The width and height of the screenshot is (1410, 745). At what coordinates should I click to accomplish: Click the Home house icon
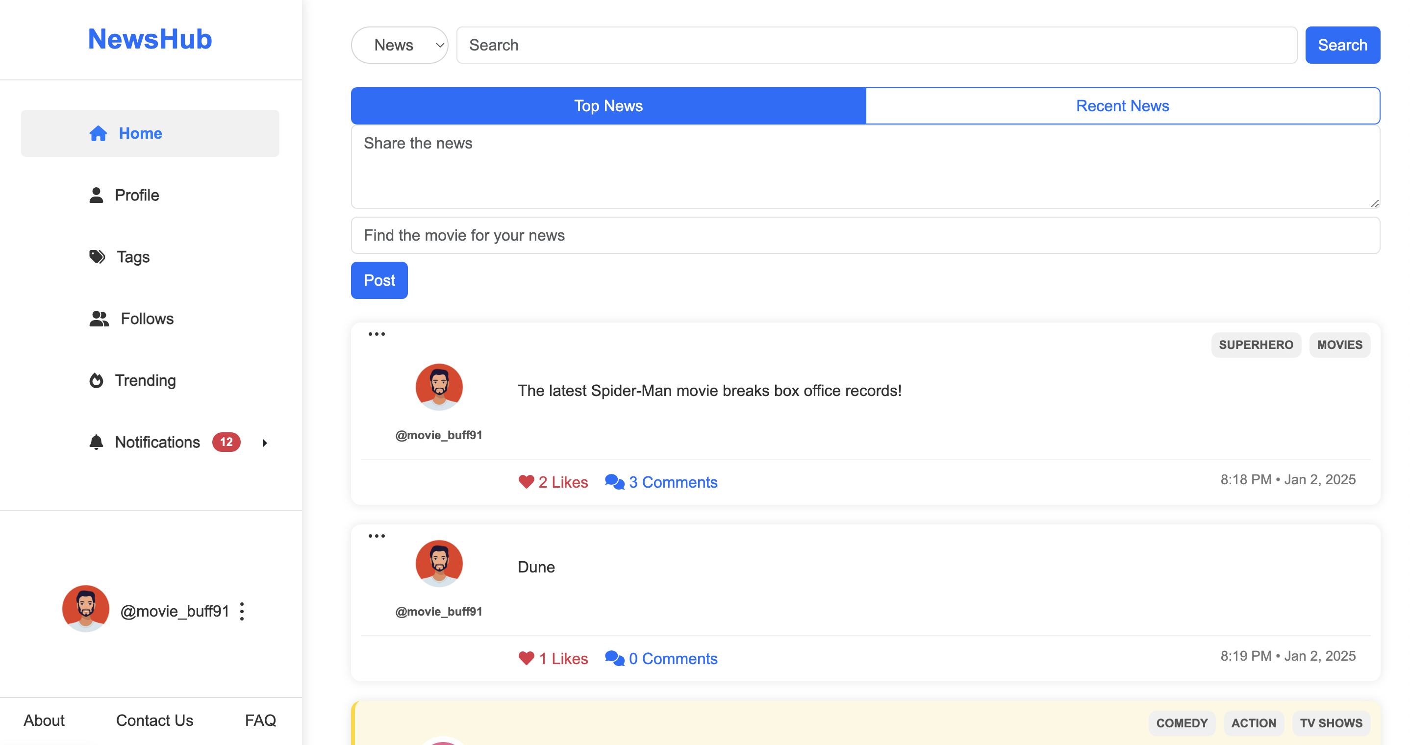tap(98, 134)
